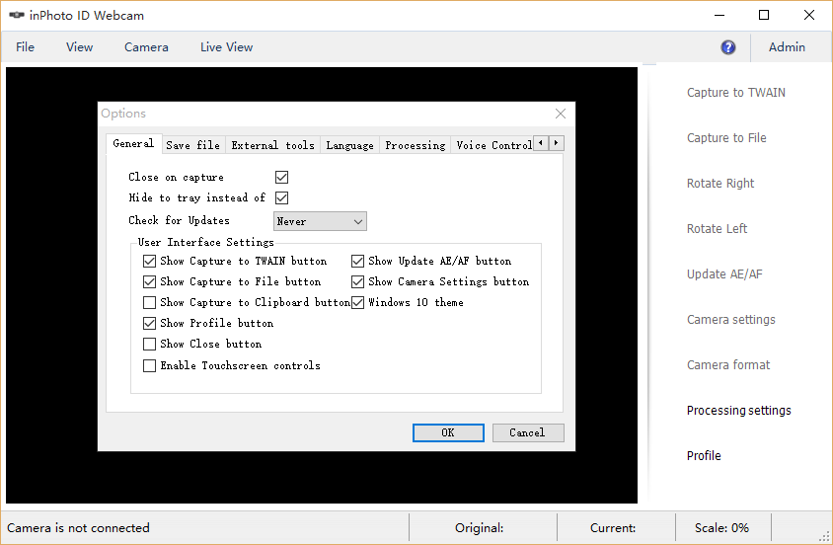The image size is (833, 545).
Task: Click the inPhoto ID Webcam title icon
Action: 16,16
